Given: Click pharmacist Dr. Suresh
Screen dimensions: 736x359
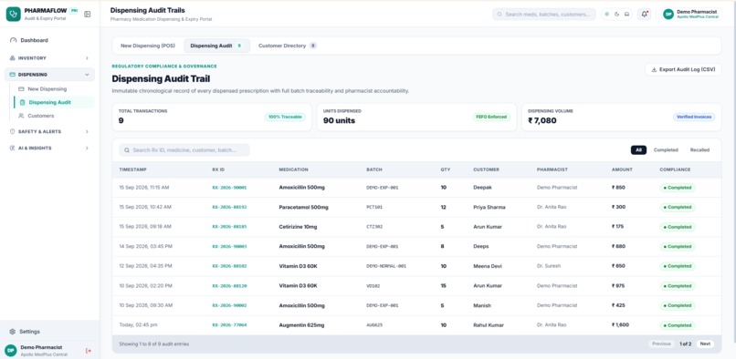Looking at the screenshot, I should click(x=549, y=266).
